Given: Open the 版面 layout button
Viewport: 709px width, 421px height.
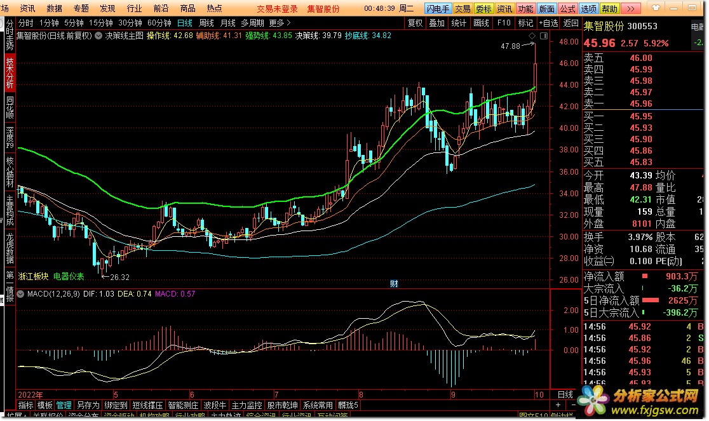Looking at the screenshot, I should click(546, 9).
